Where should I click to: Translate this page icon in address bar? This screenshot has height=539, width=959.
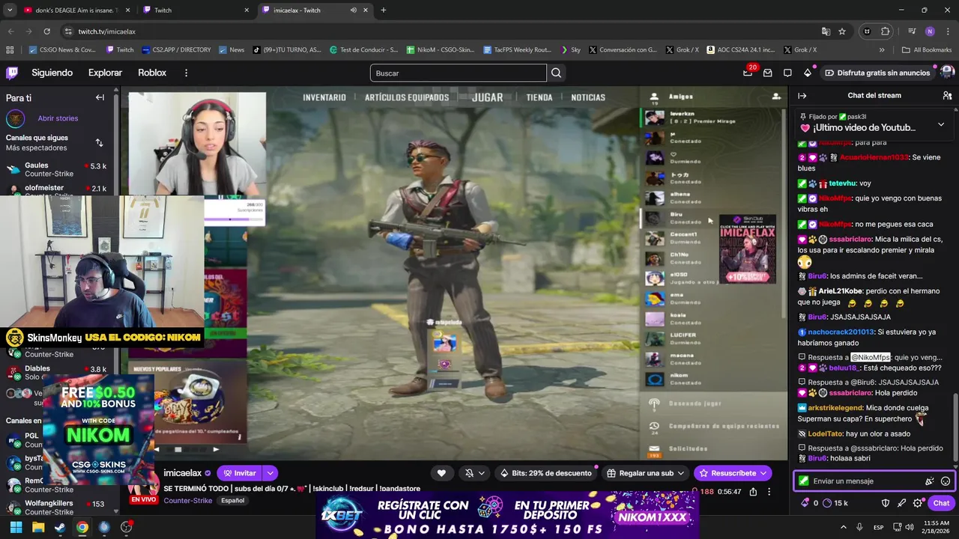(826, 31)
